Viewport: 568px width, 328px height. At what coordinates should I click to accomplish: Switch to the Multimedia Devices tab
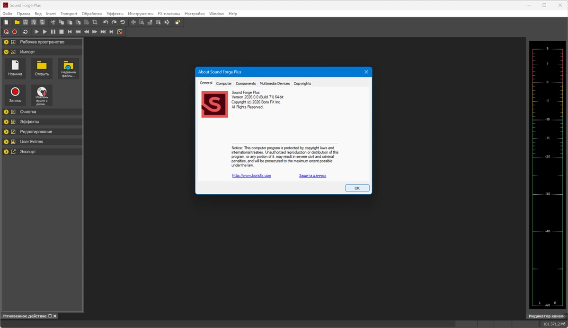pyautogui.click(x=275, y=83)
